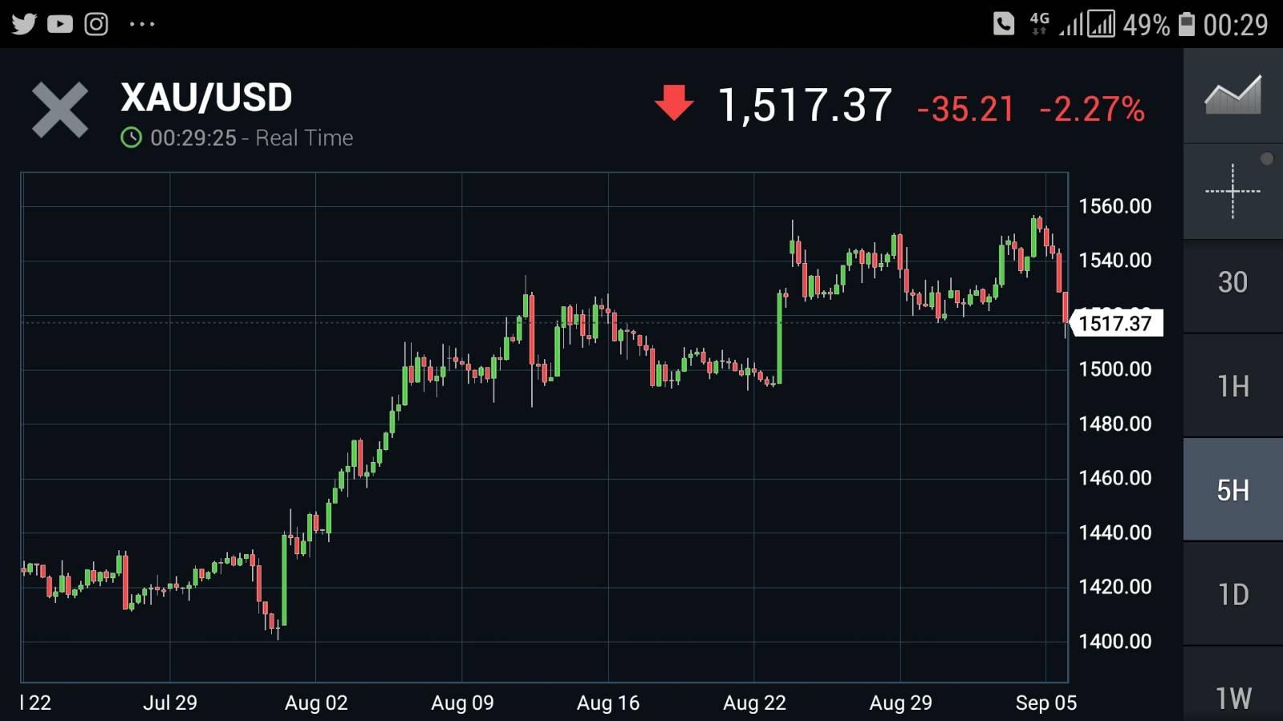
Task: Open more notifications ellipsis
Action: tap(142, 24)
